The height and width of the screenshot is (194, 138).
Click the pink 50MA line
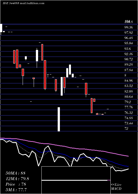(x=64, y=146)
